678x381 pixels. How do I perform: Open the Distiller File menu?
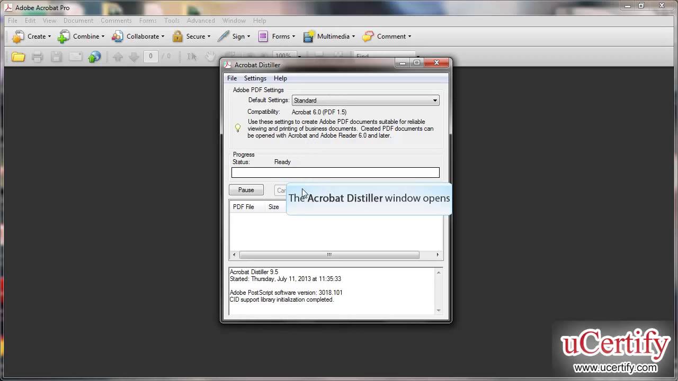[x=232, y=78]
